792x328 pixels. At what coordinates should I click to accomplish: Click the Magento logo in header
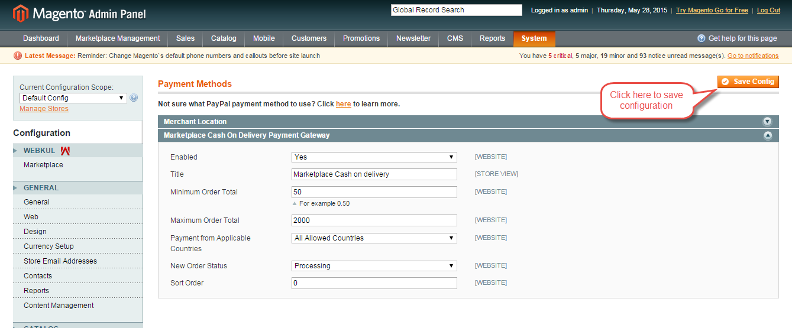tap(79, 14)
